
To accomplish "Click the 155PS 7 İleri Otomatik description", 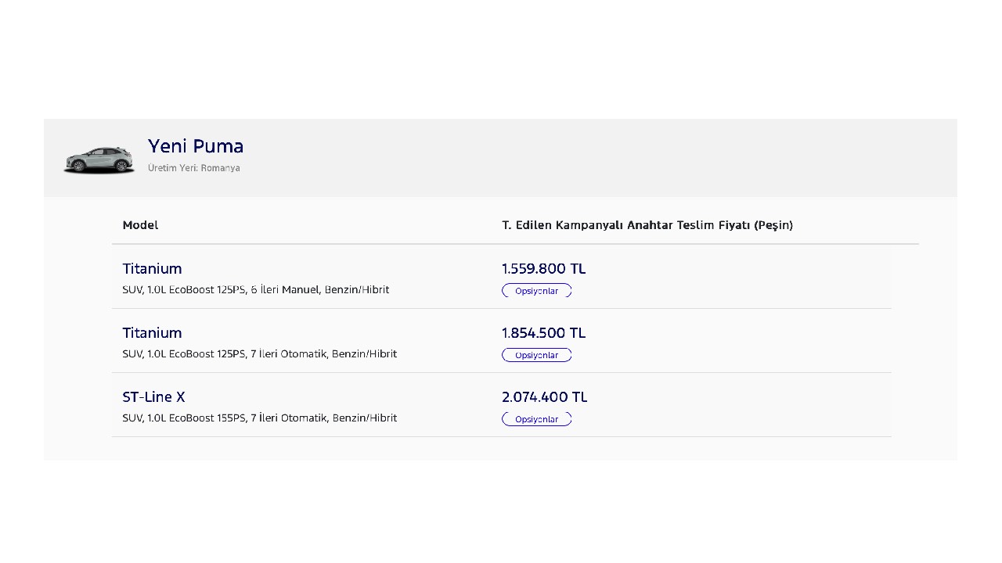I will [x=260, y=418].
